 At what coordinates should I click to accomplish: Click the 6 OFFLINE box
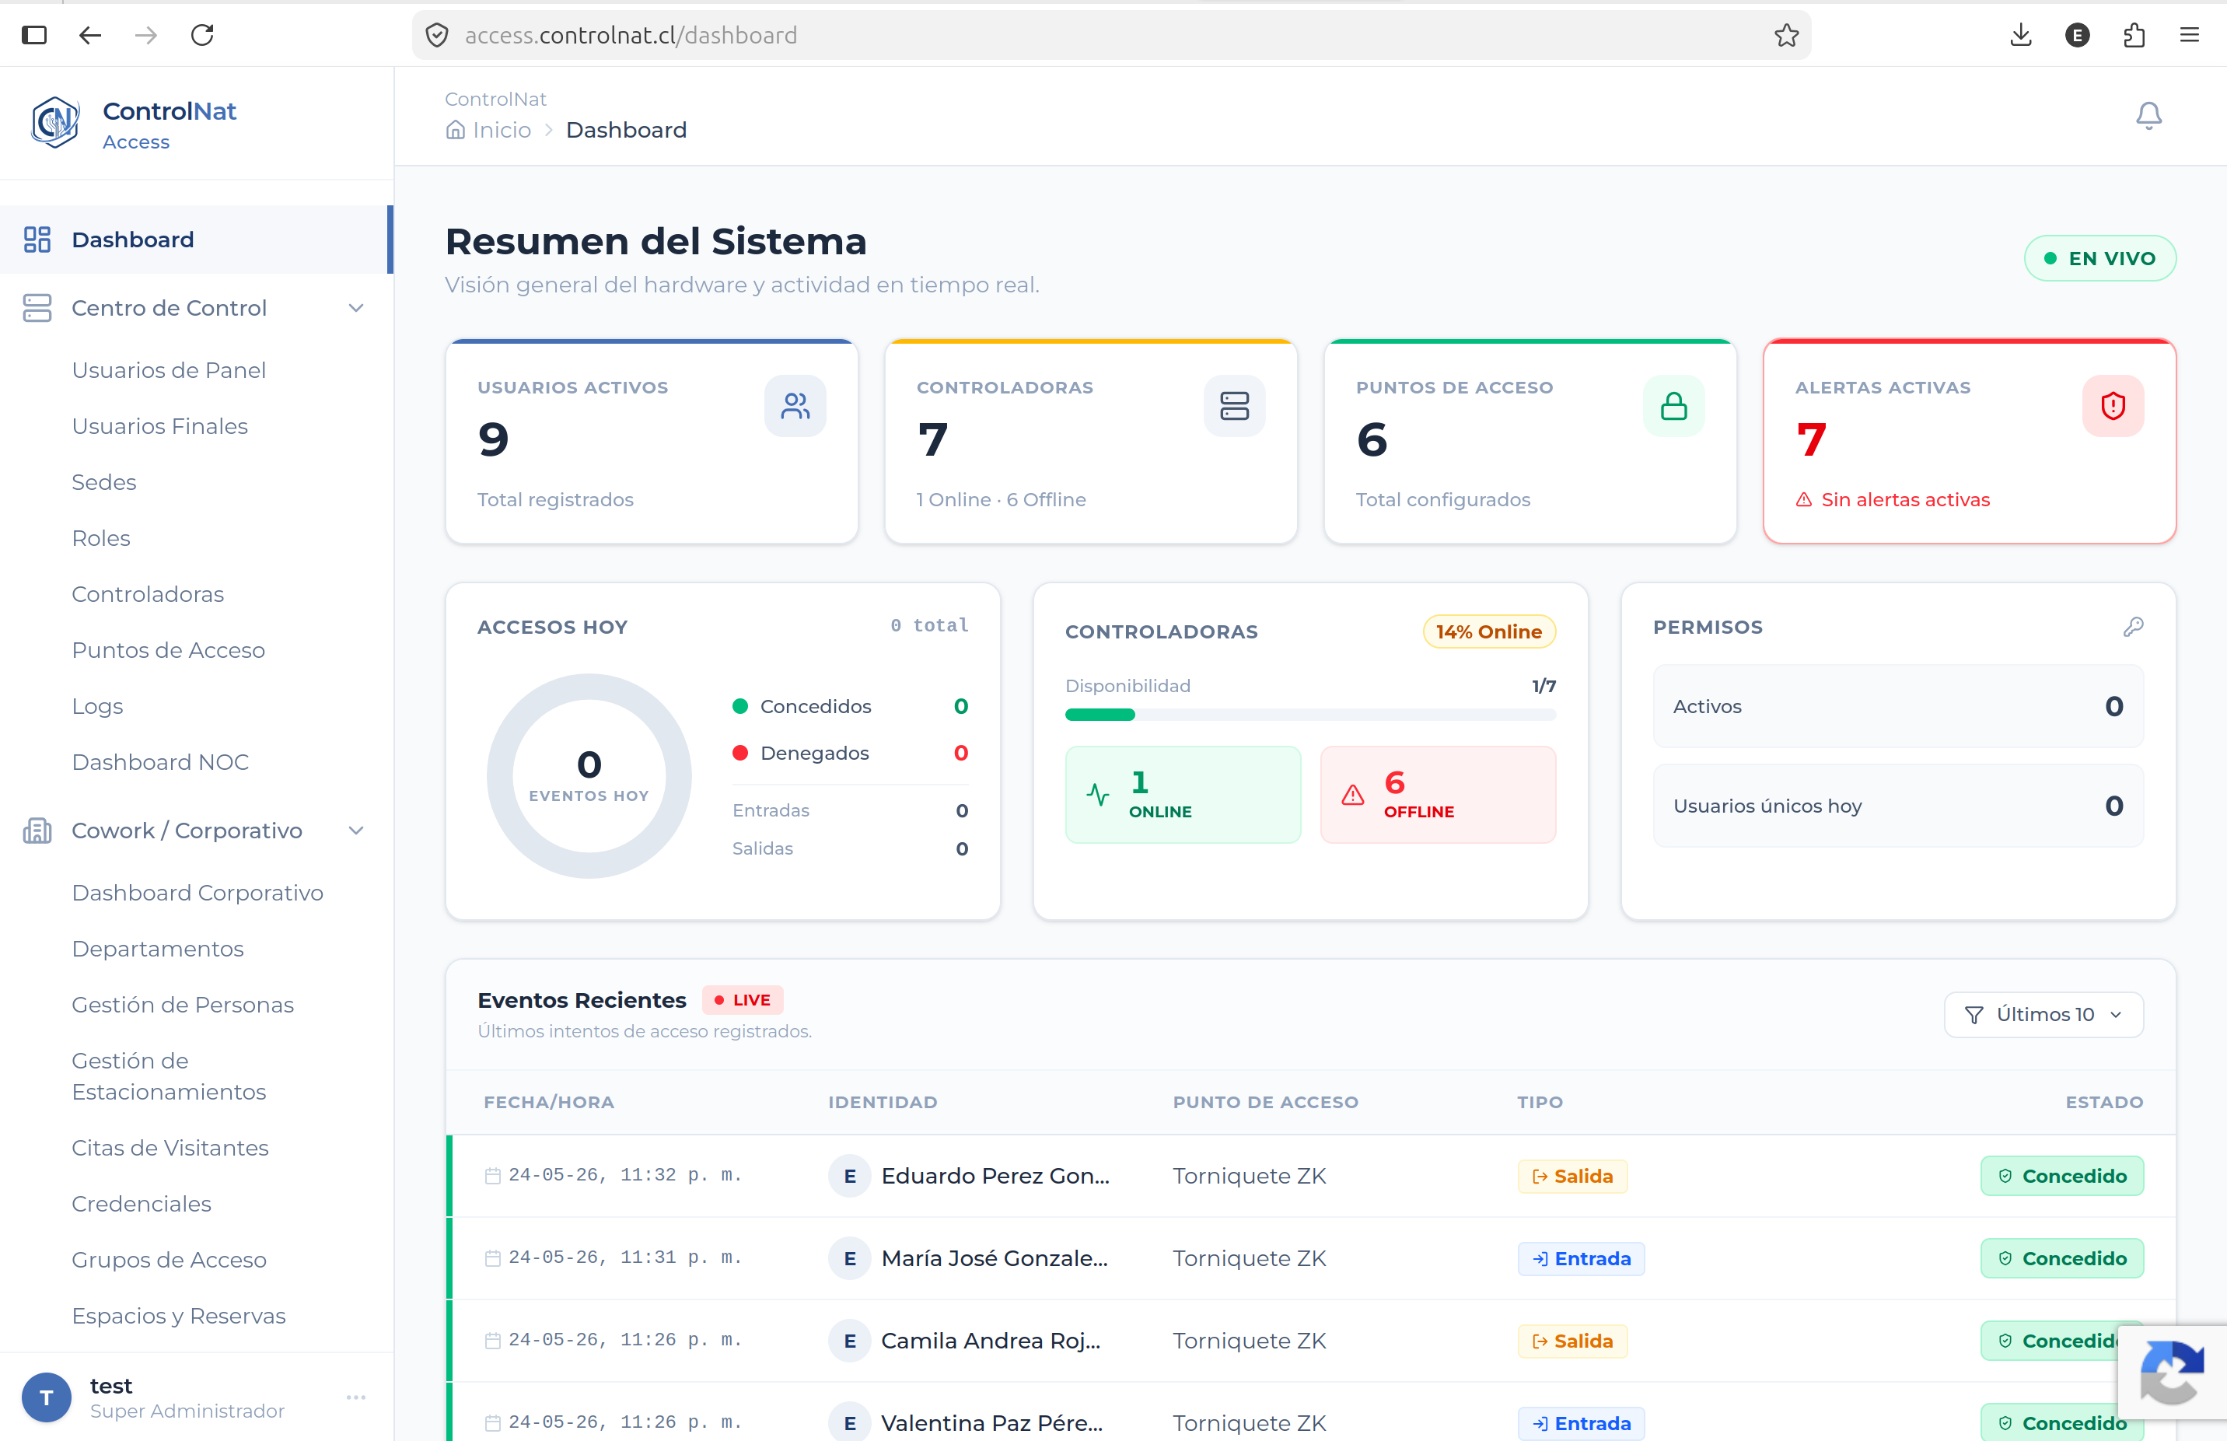point(1437,795)
